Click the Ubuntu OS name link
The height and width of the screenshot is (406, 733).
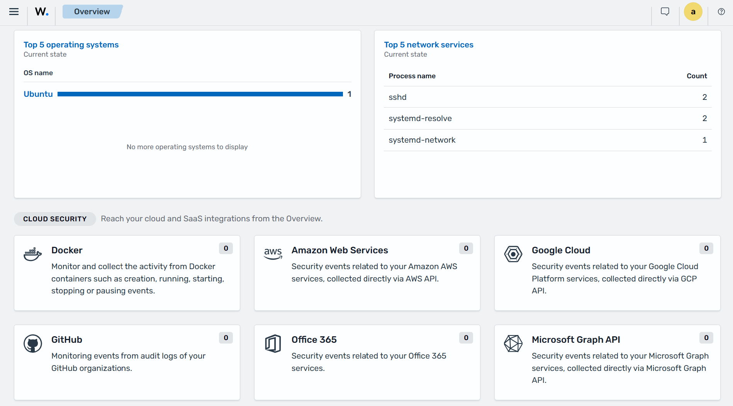click(38, 94)
